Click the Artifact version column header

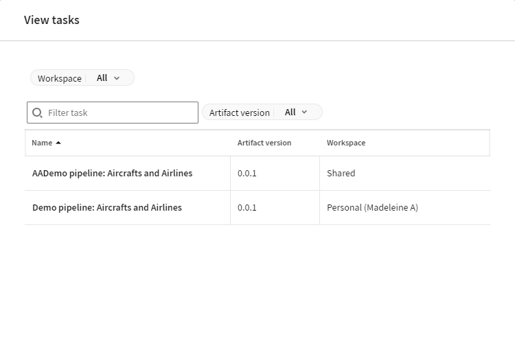click(264, 143)
